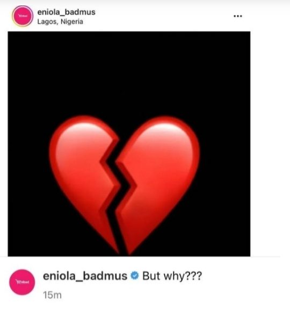Click the word "Lagos" in the location
290x310 pixels.
pos(48,22)
